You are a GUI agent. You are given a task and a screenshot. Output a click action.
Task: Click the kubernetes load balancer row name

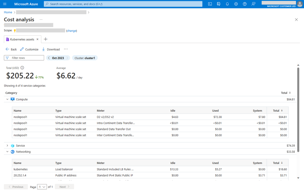[x=21, y=169]
